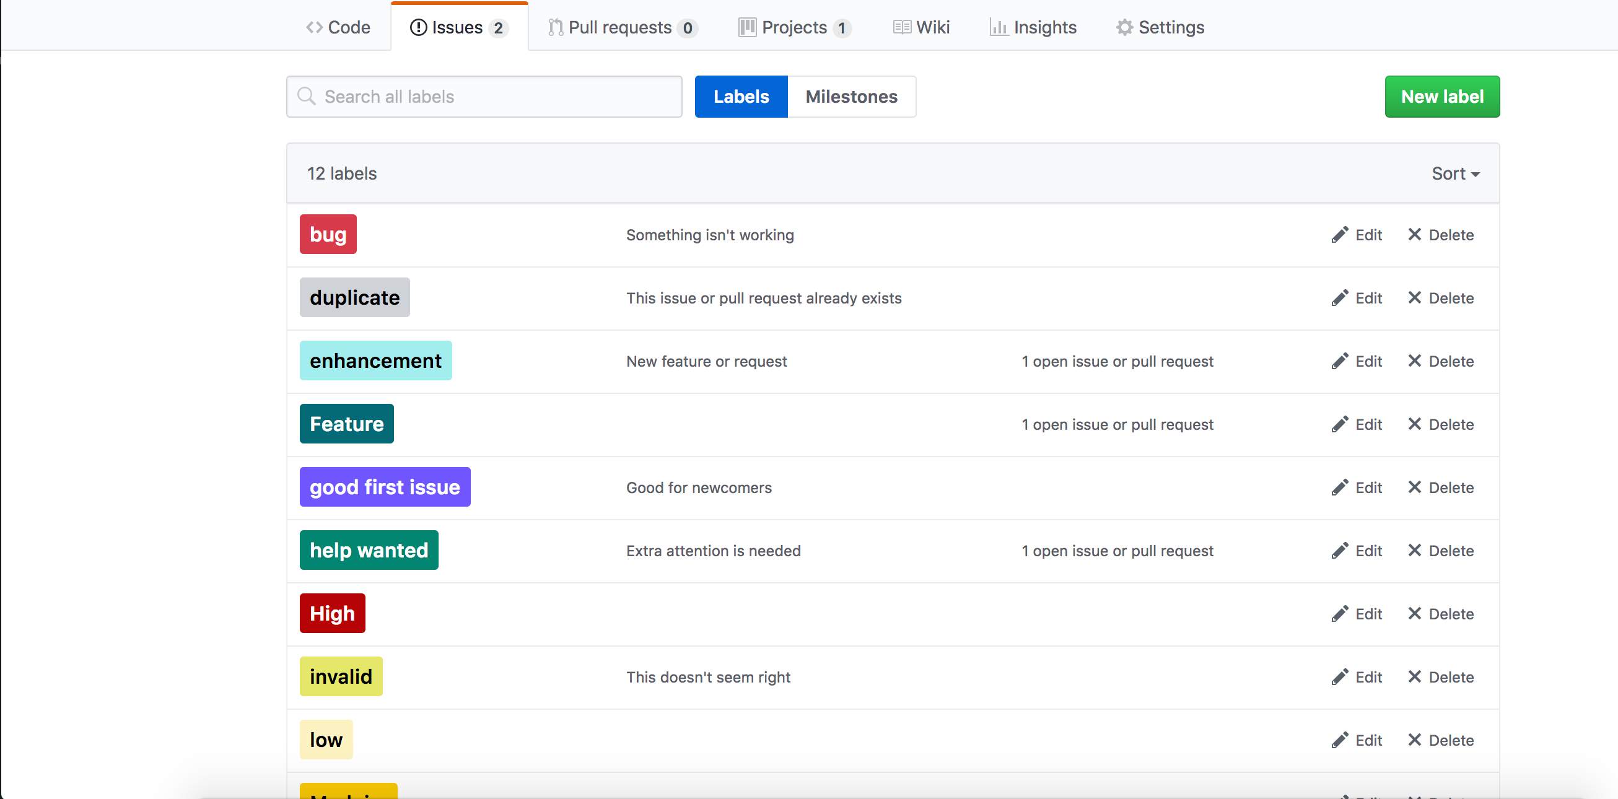Click the pencil icon beside the bug label

pyautogui.click(x=1340, y=234)
